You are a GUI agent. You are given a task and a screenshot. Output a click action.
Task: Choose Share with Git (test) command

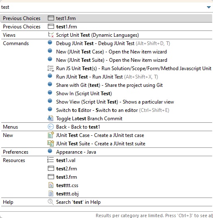(109, 85)
